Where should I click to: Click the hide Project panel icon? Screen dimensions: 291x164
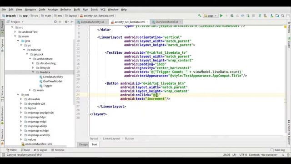pos(72,22)
